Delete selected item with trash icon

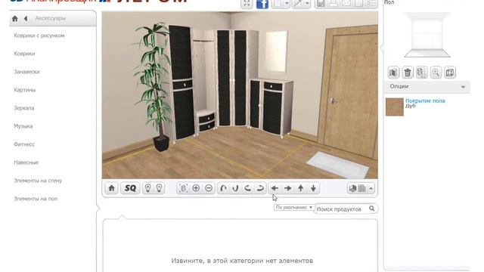[x=408, y=73]
